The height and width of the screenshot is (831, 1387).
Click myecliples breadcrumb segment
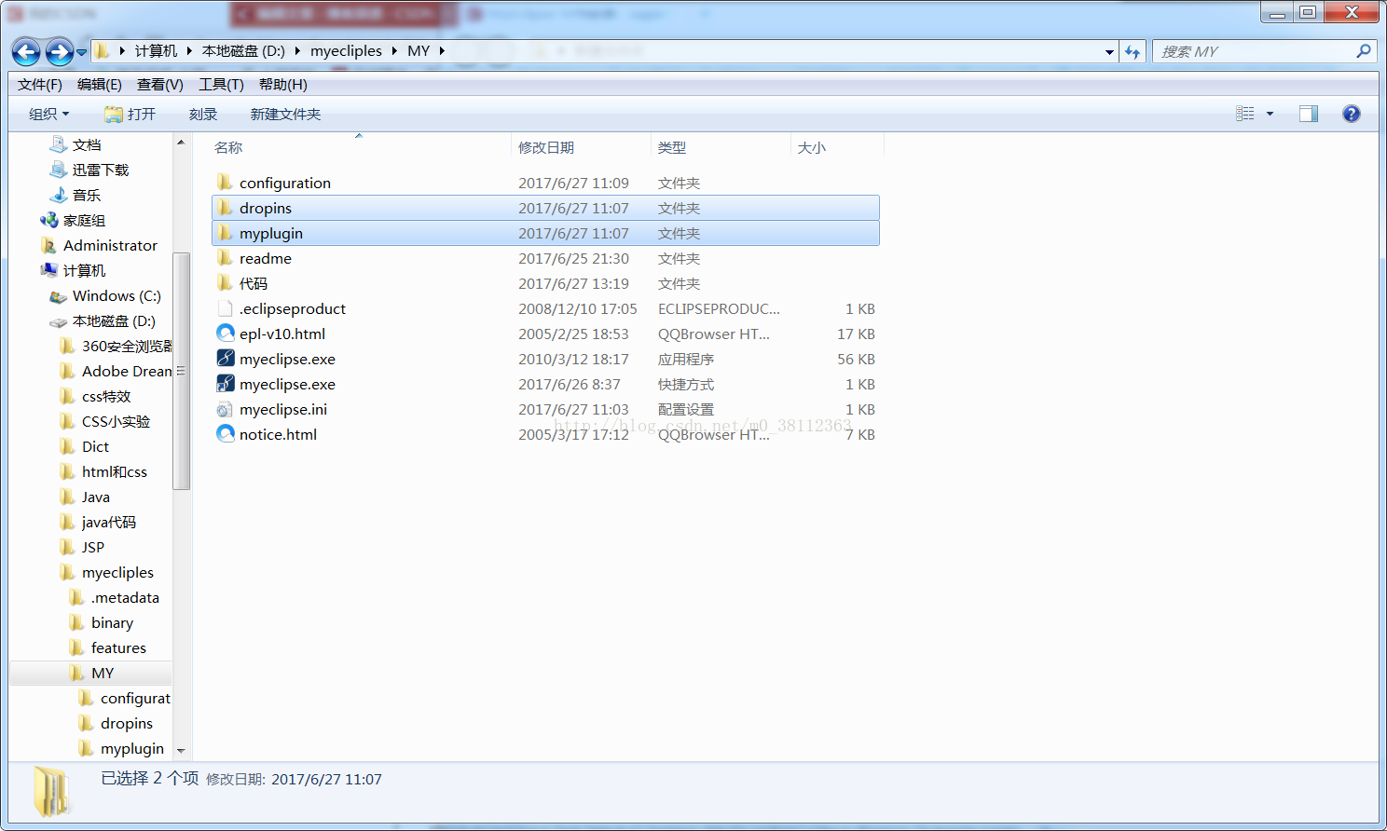tap(346, 51)
